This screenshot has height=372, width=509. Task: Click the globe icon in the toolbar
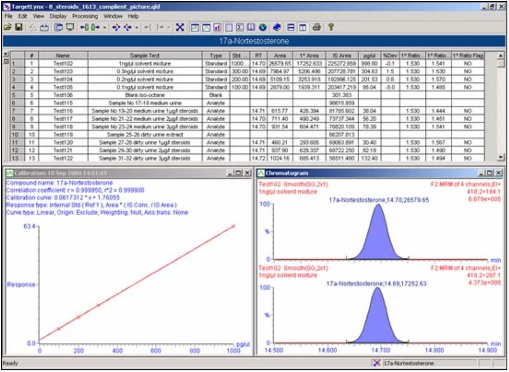(262, 27)
